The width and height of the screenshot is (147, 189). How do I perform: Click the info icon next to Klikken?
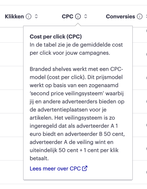click(x=29, y=17)
